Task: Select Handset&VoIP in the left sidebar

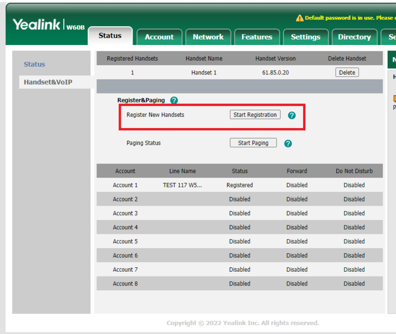Action: [48, 82]
